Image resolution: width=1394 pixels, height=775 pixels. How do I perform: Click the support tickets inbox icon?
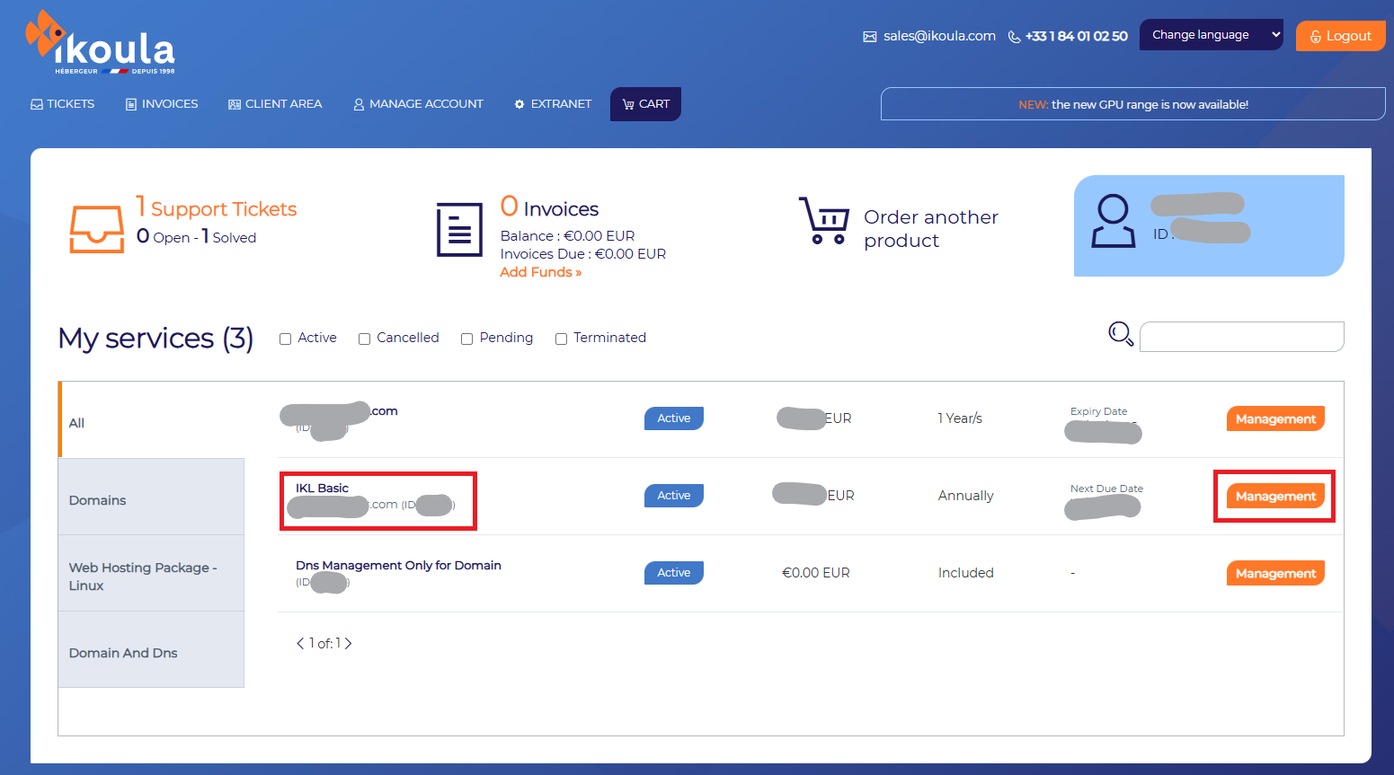click(x=97, y=229)
